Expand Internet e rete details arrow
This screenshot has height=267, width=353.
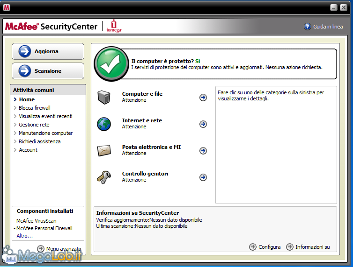[203, 124]
